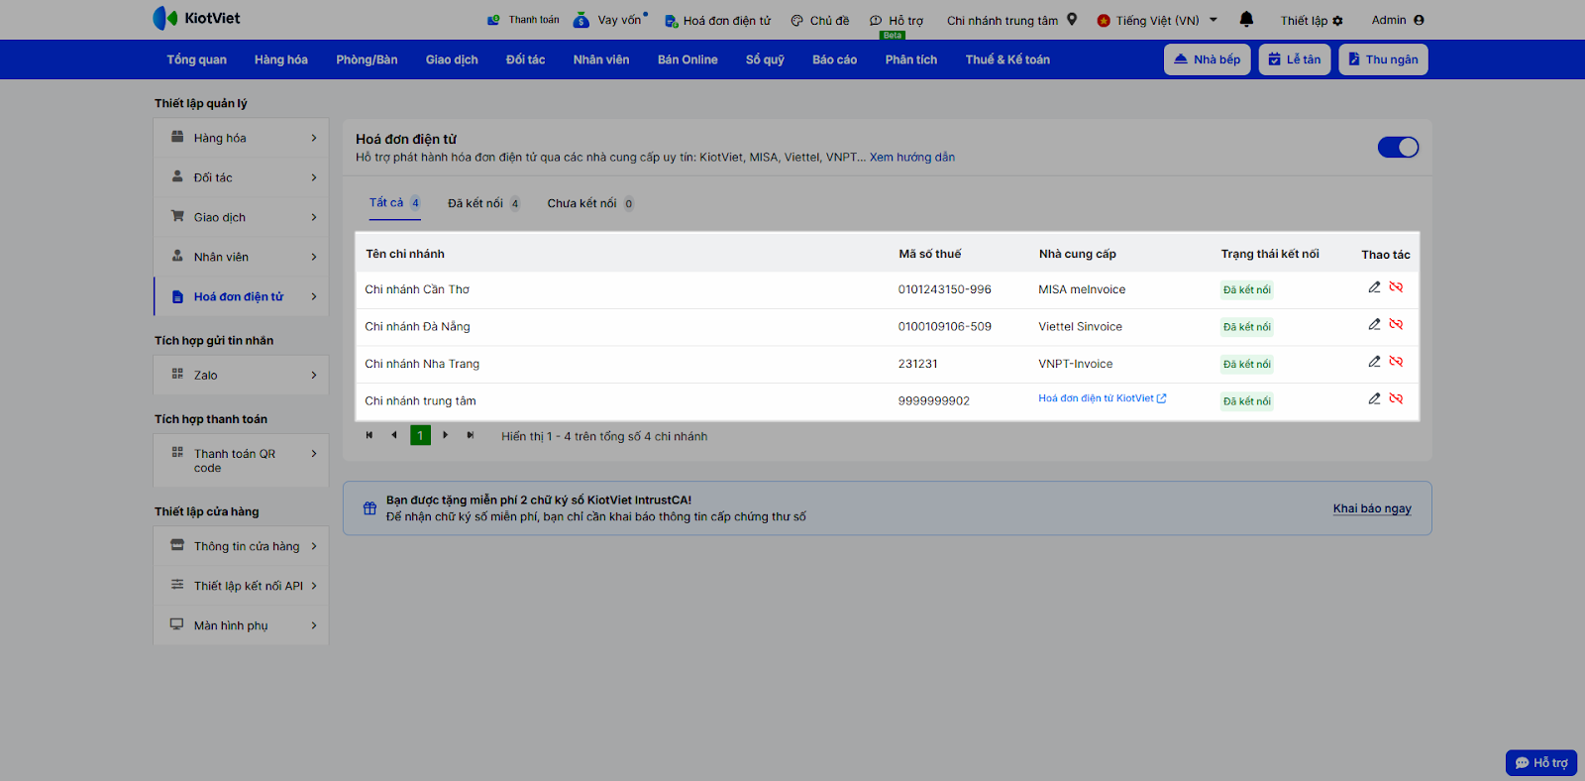
Task: Click the Hỗ trợ chat bubble icon in header
Action: pos(876,21)
